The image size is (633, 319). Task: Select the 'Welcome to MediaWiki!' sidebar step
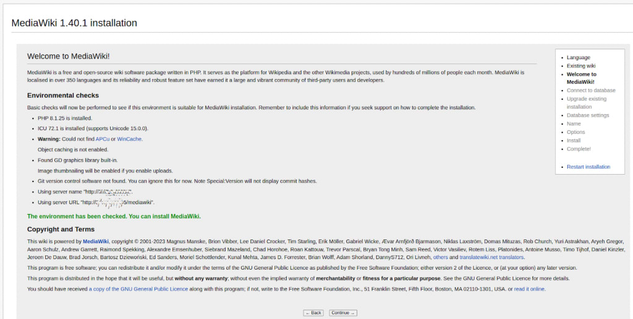click(x=581, y=78)
